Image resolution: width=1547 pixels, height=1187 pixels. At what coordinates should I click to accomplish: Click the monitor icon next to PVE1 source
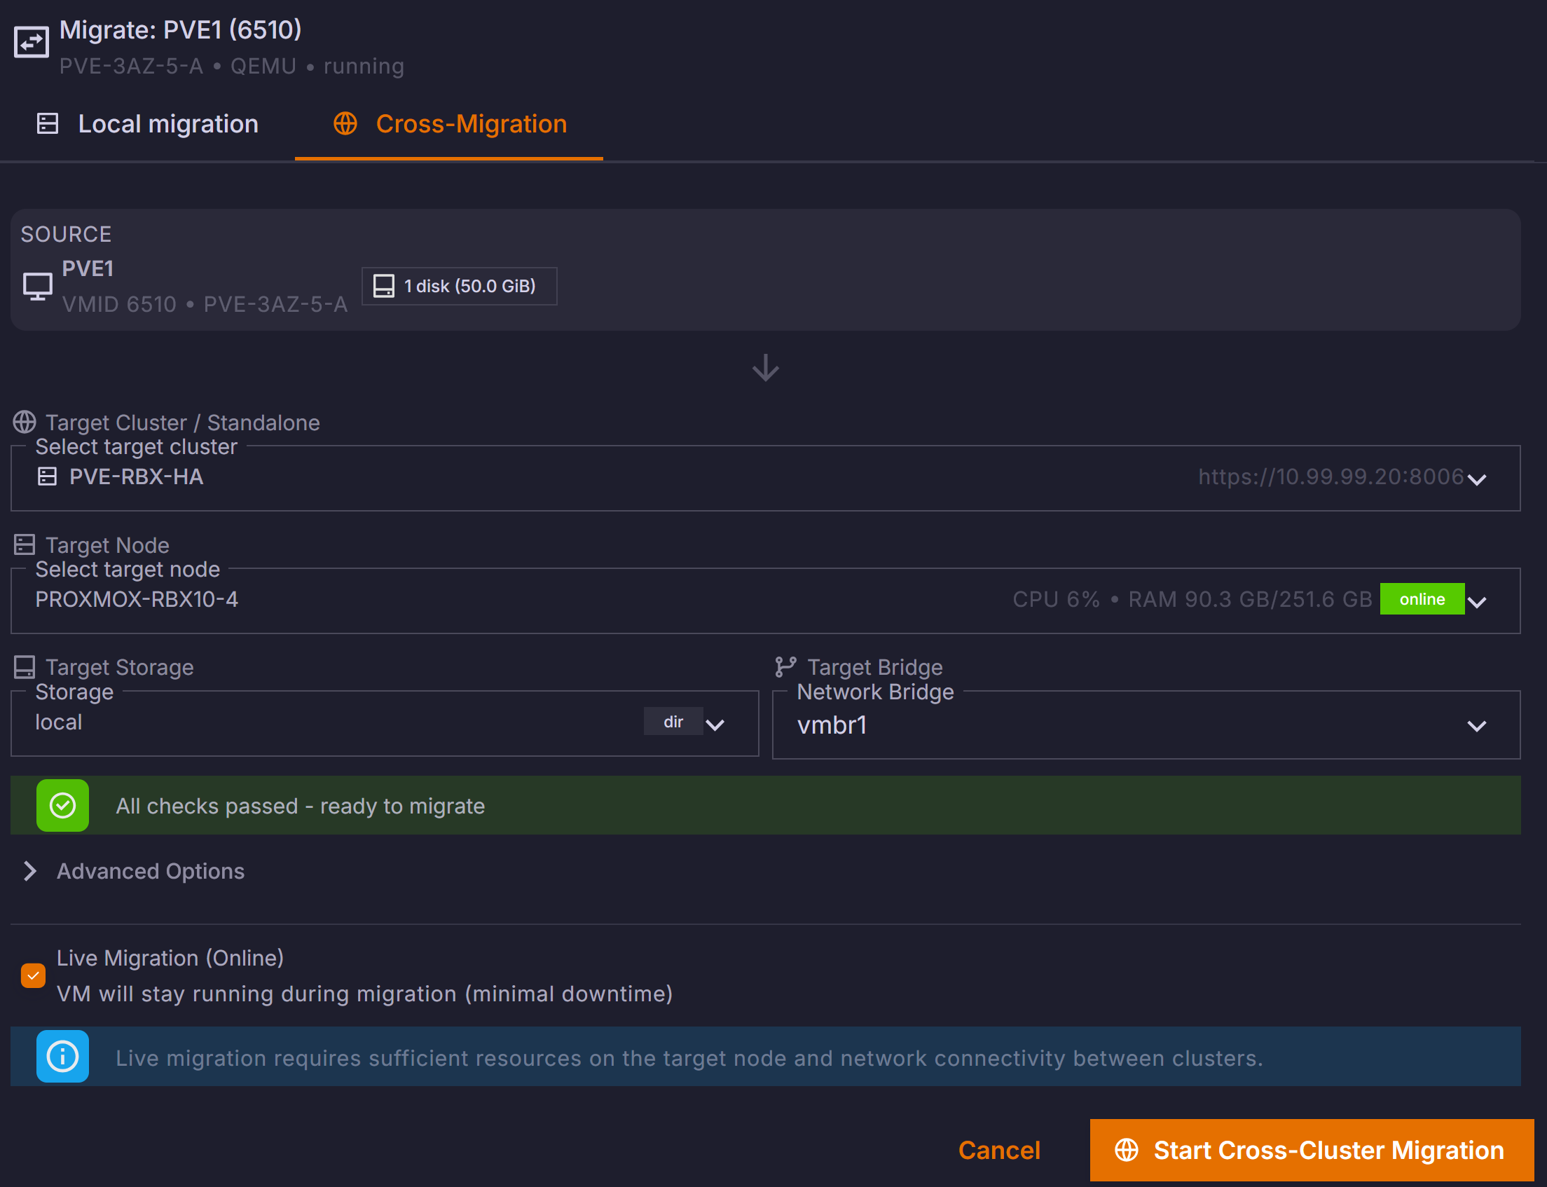(x=37, y=286)
